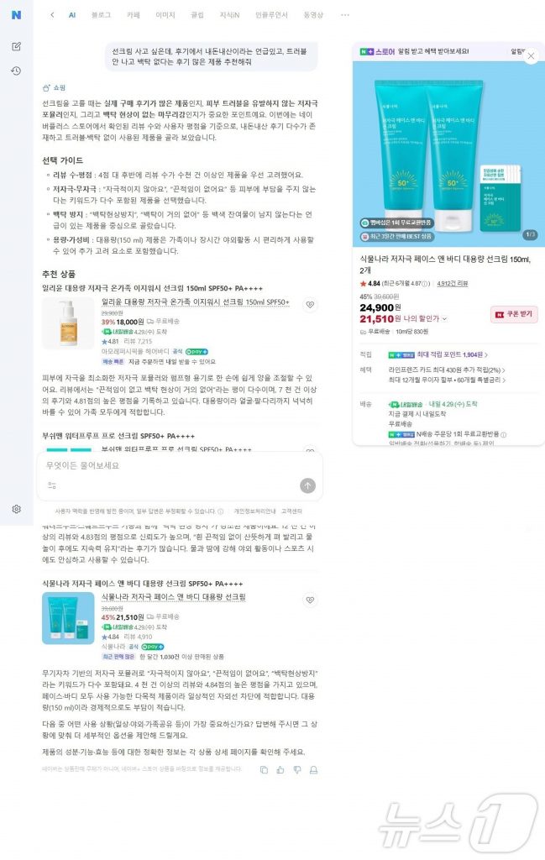Open the more tabs ellipsis menu
The image size is (545, 860).
click(x=345, y=15)
